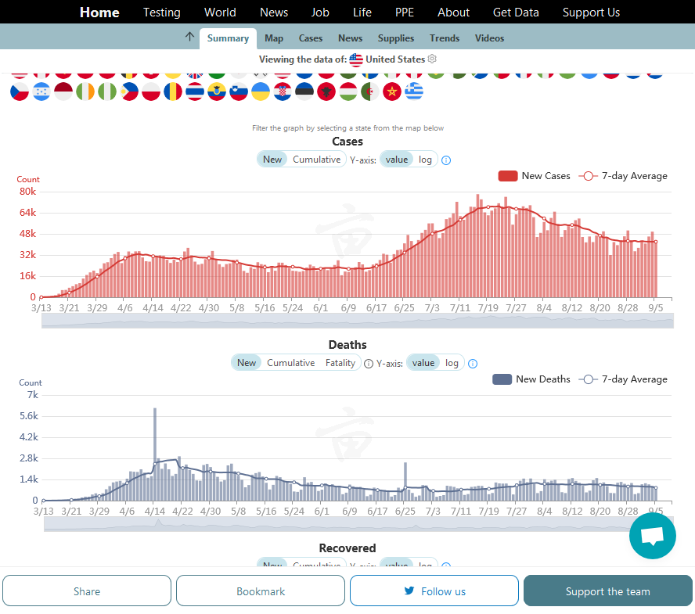Viewport: 695px width, 614px height.
Task: Select the Romania flag
Action: click(x=173, y=92)
